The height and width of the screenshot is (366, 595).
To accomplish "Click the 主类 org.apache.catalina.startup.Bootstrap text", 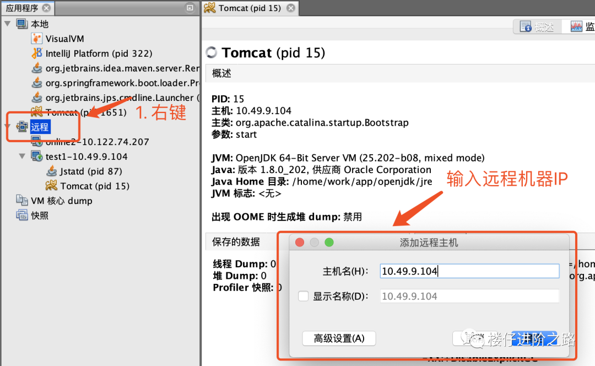I will point(310,122).
